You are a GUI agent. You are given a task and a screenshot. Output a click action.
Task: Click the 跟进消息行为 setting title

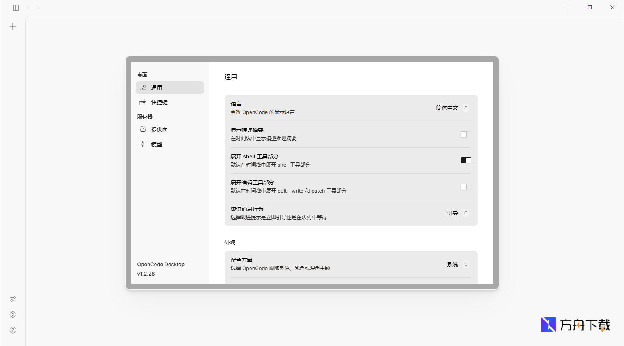pyautogui.click(x=247, y=209)
